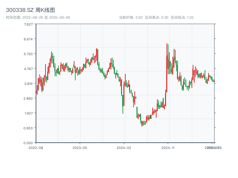Click the period low label 区间低点: 1.02
This screenshot has width=238, height=178.
(x=182, y=18)
